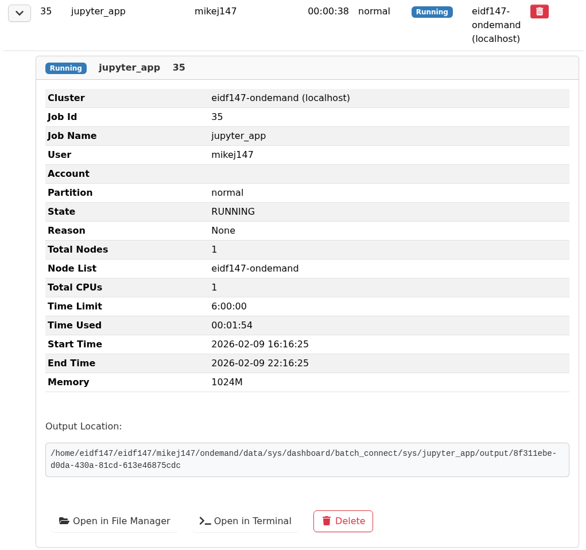The width and height of the screenshot is (586, 550).
Task: Click 'normal' queue in the job row
Action: (374, 11)
